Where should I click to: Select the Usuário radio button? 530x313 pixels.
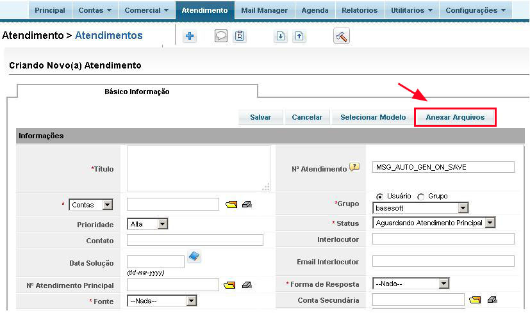pyautogui.click(x=379, y=197)
